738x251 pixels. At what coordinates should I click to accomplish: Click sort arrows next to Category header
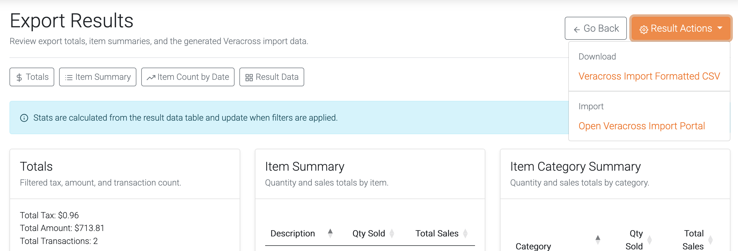(598, 240)
